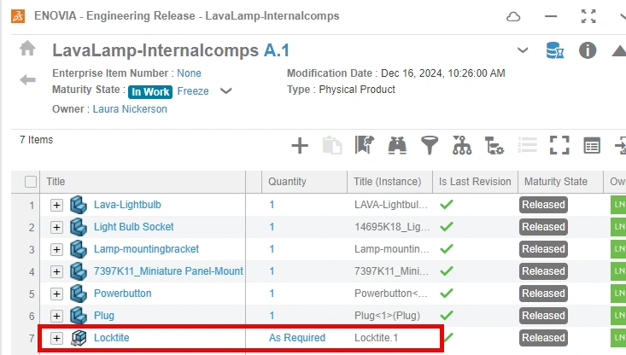
Task: Sort by Maturity State column header
Action: point(554,182)
